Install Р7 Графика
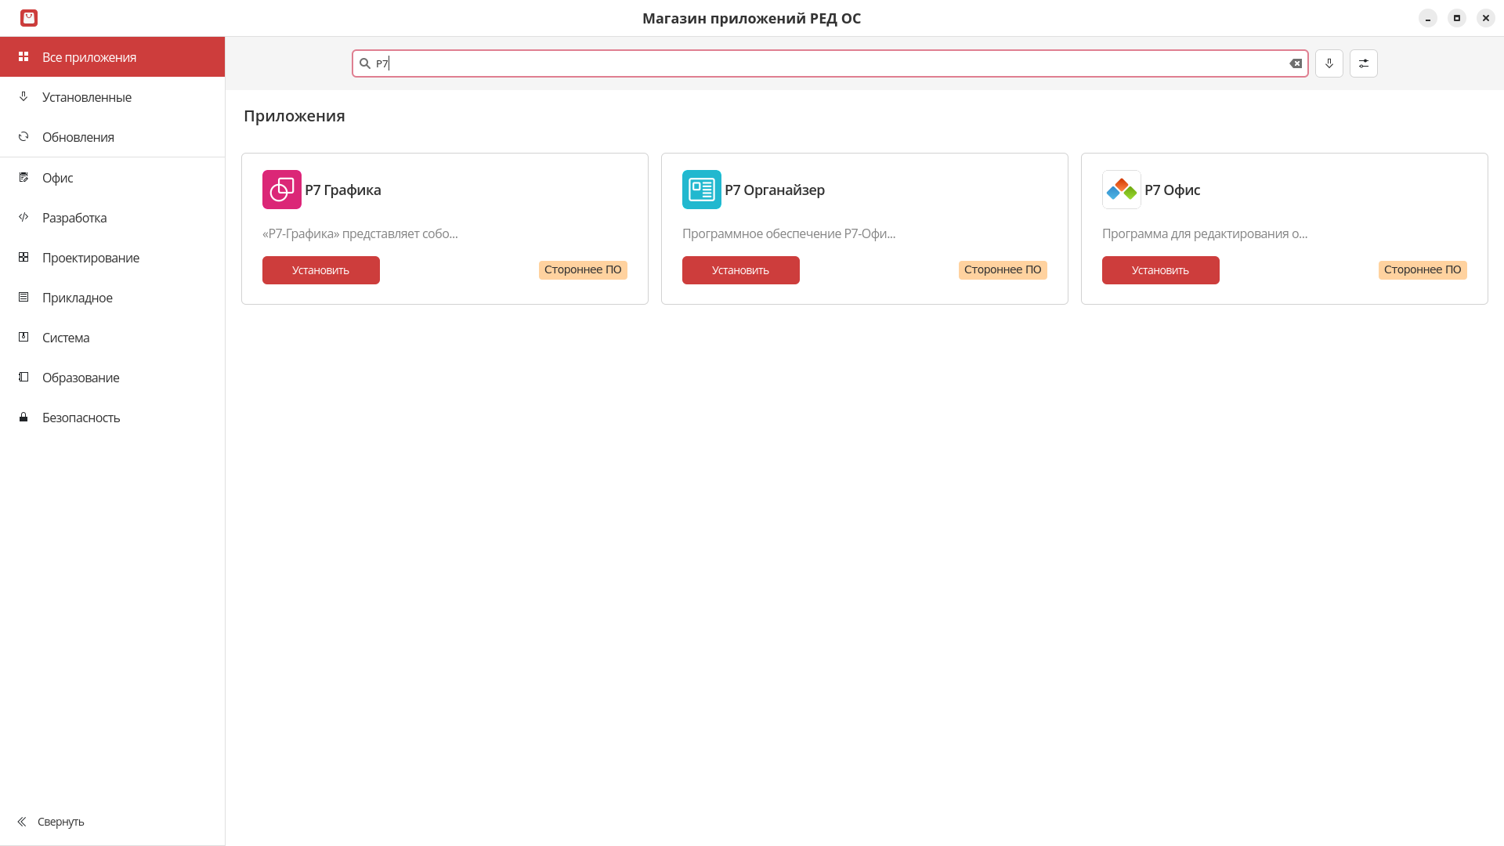This screenshot has width=1504, height=846. pos(320,270)
